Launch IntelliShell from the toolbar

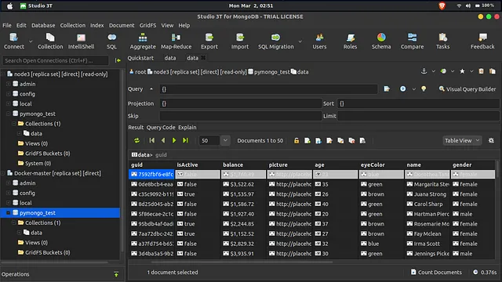pos(81,42)
